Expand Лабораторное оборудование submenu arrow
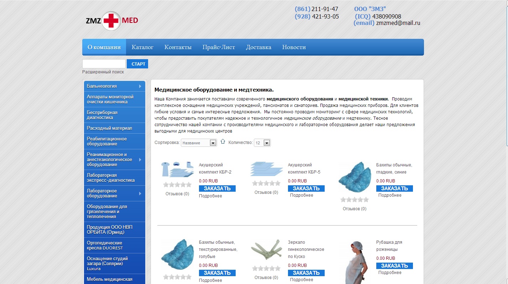Viewport: 508px width, 284px height. coord(141,193)
